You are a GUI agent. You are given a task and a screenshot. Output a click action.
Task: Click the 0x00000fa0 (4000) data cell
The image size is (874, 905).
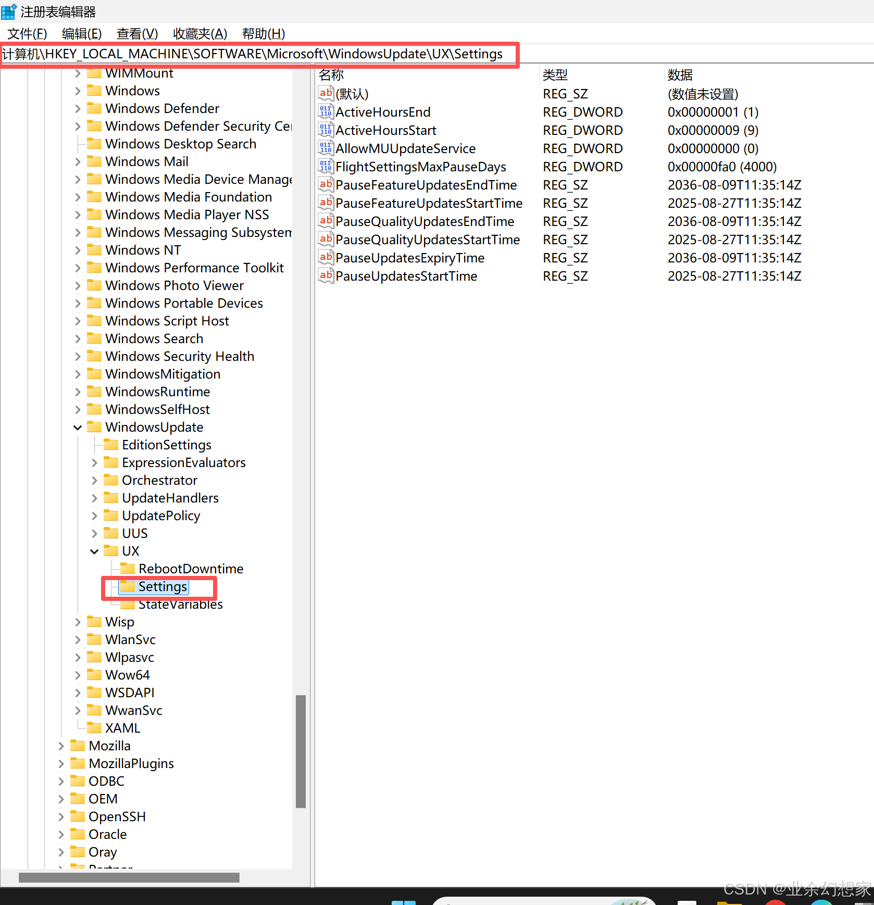click(722, 167)
